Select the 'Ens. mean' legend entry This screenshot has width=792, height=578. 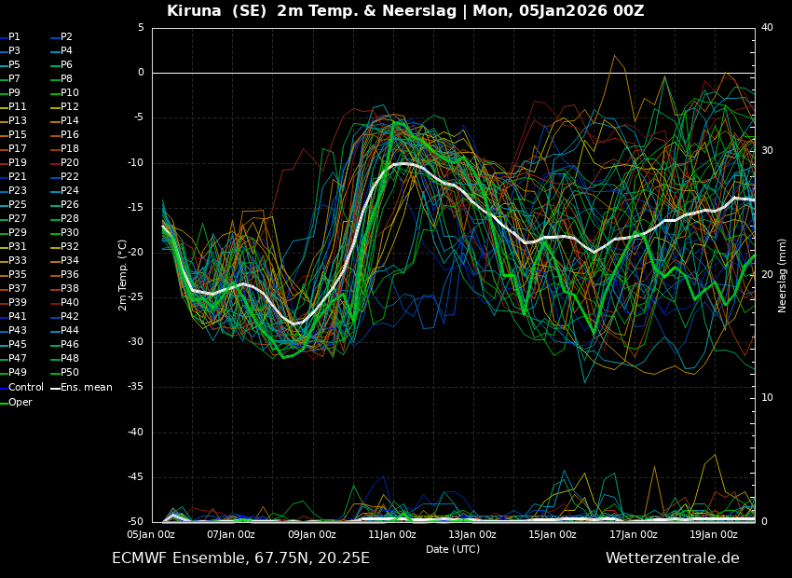(82, 388)
